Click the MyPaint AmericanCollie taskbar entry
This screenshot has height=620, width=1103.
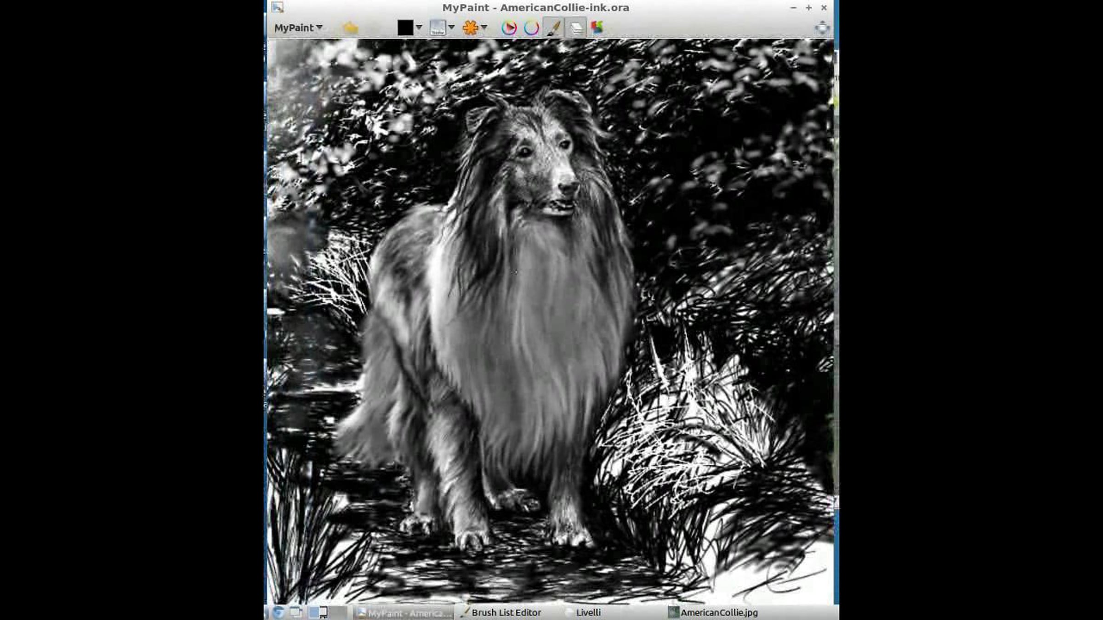(404, 613)
